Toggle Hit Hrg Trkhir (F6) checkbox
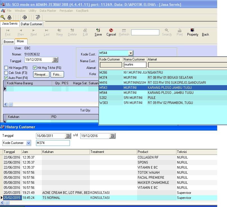The height and width of the screenshot is (207, 227). 35,68
